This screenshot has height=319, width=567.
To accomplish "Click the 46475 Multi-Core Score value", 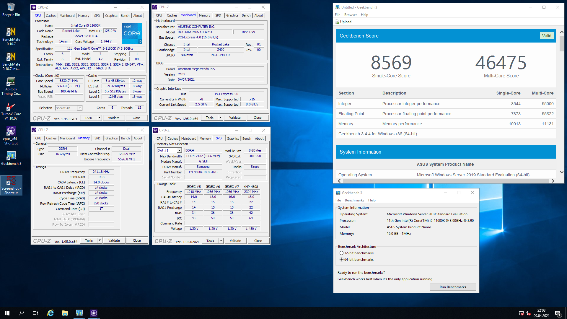I will (x=501, y=63).
